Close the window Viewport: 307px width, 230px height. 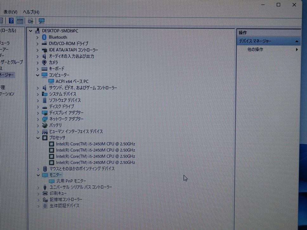[x=294, y=5]
